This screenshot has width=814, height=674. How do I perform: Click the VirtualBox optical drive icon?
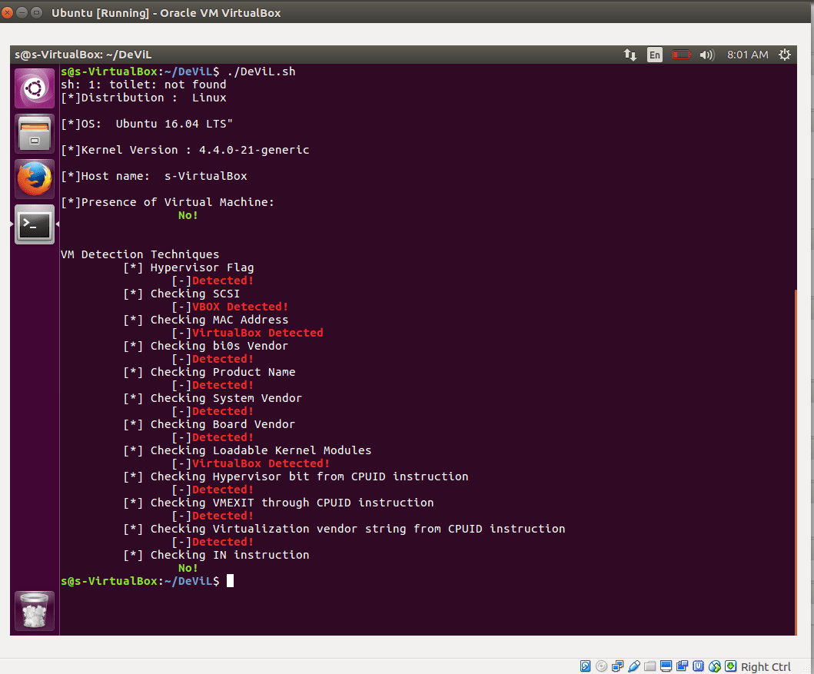point(601,666)
